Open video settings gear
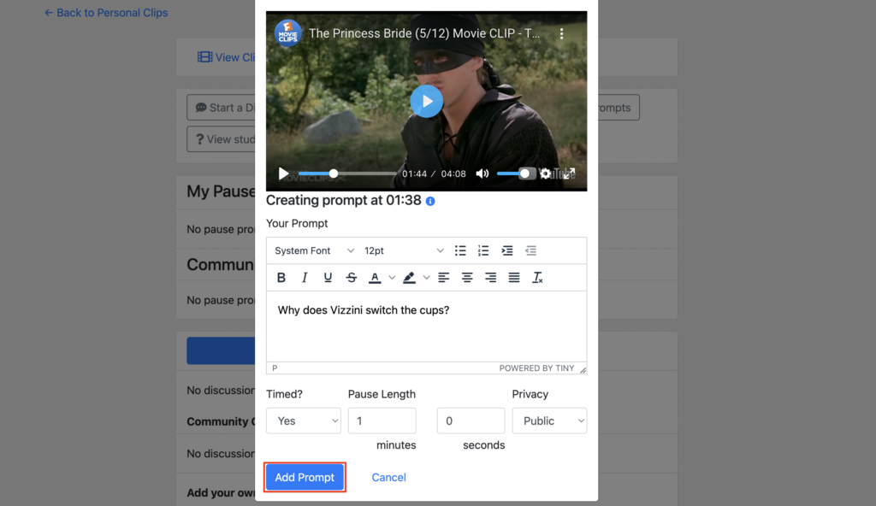Image resolution: width=876 pixels, height=506 pixels. point(545,174)
